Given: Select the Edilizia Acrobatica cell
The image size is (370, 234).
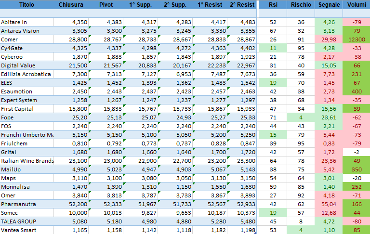Looking at the screenshot, I should point(26,74).
